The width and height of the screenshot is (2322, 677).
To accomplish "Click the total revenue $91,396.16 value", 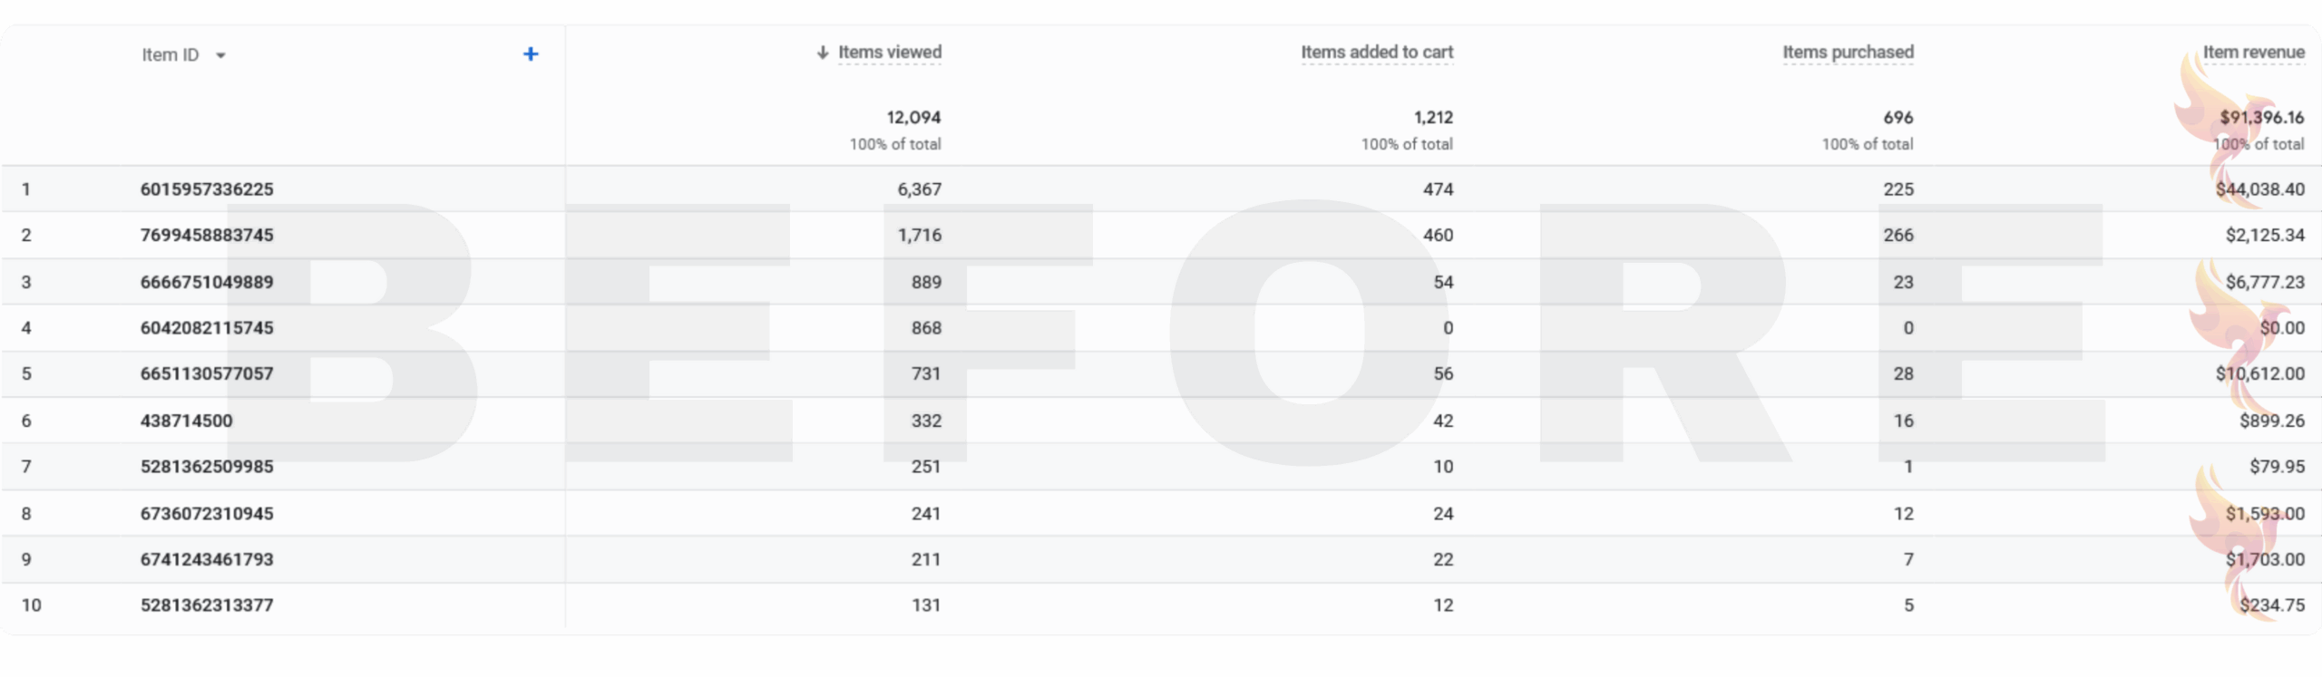I will tap(2261, 118).
